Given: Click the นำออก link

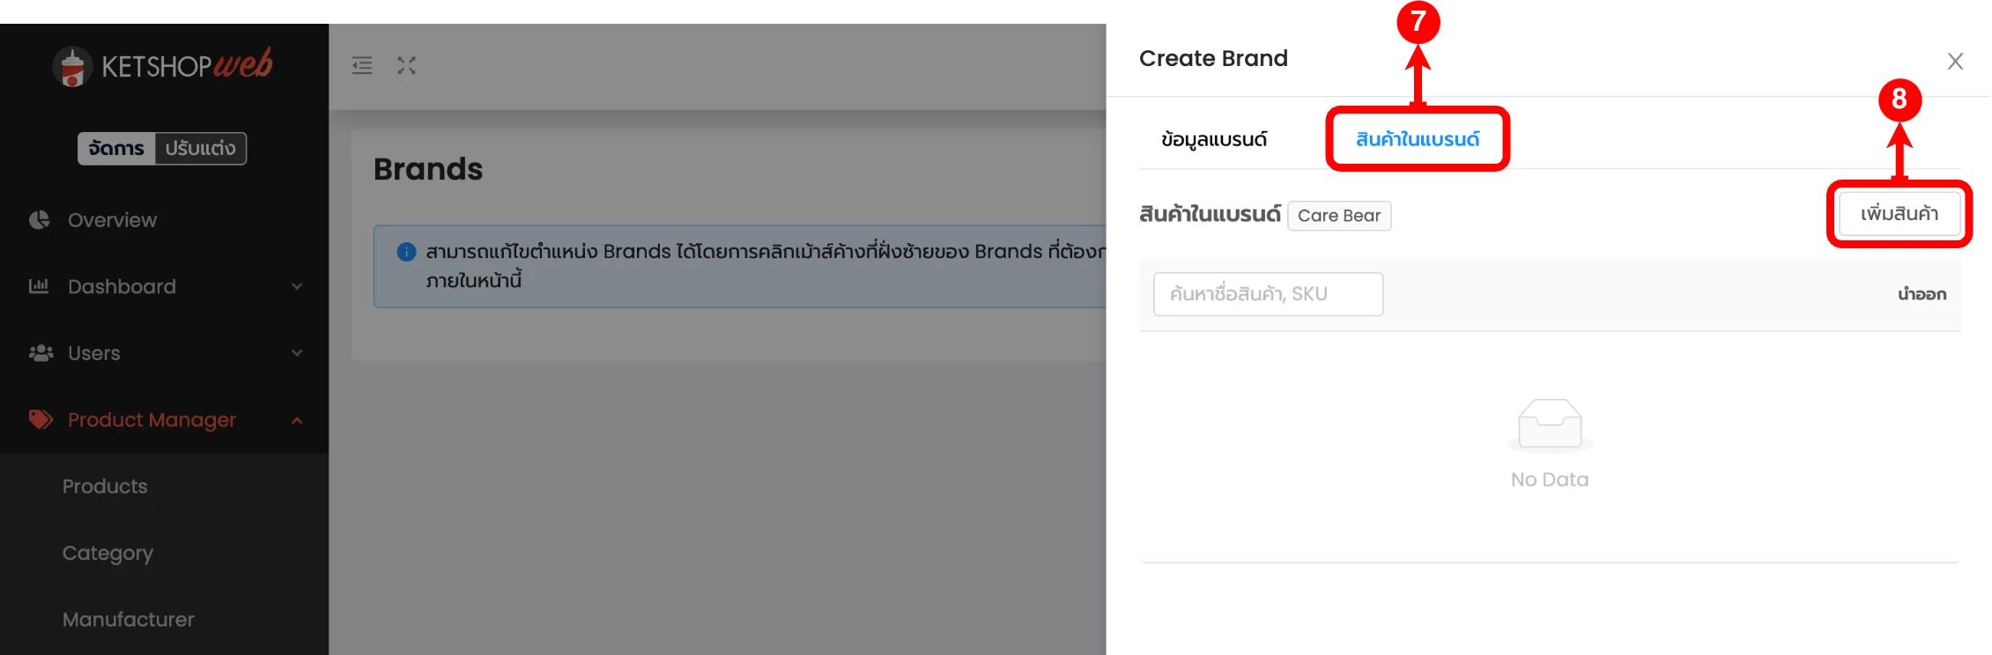Looking at the screenshot, I should pyautogui.click(x=1922, y=294).
